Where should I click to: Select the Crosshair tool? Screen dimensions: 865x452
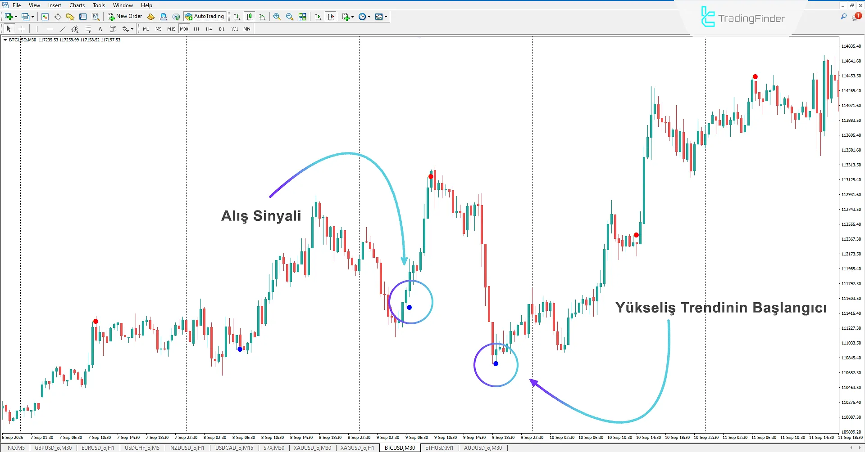22,29
